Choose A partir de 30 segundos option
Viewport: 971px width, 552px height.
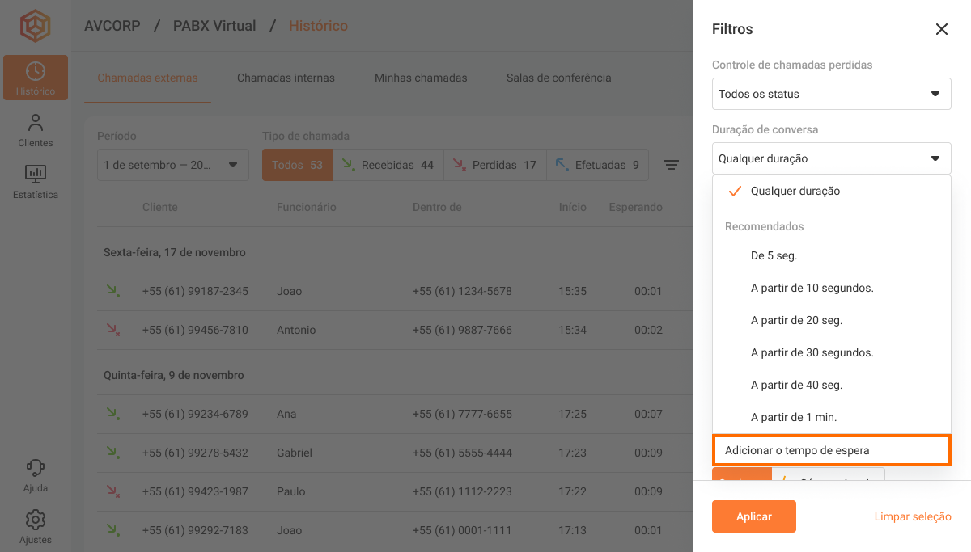tap(812, 353)
